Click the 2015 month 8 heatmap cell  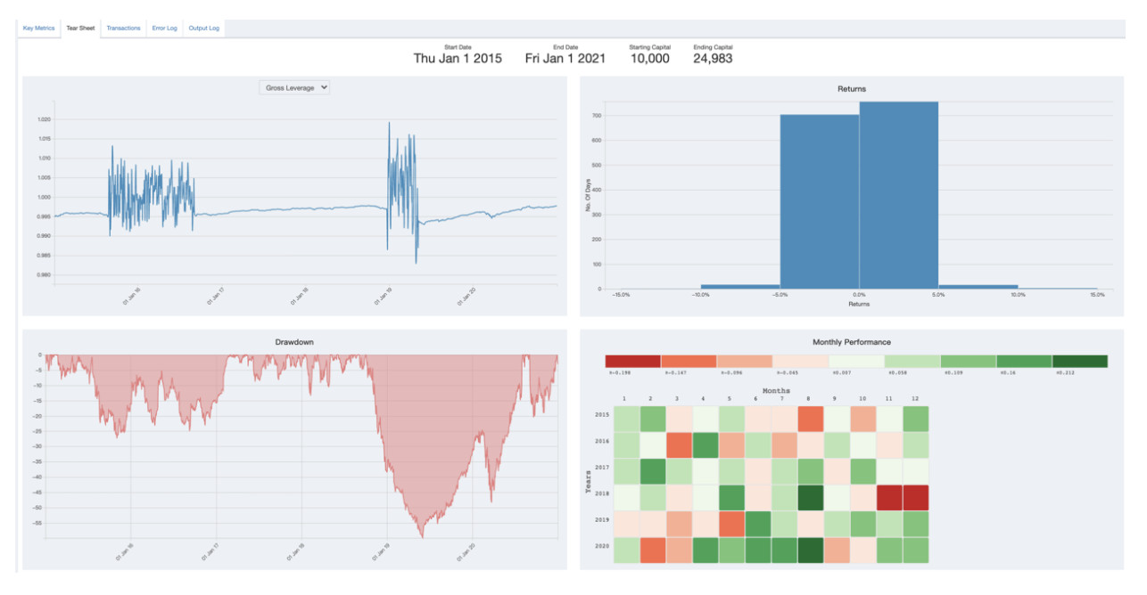point(810,419)
